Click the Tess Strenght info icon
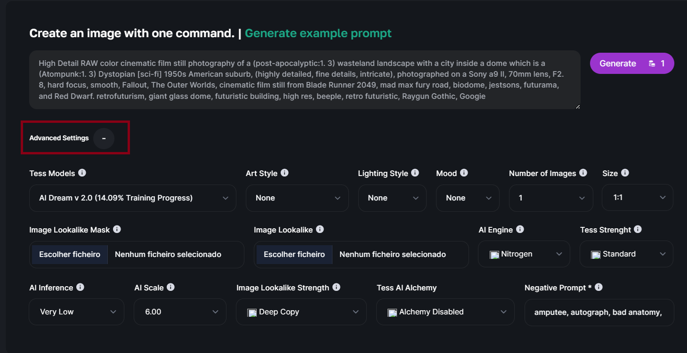 [x=638, y=229]
